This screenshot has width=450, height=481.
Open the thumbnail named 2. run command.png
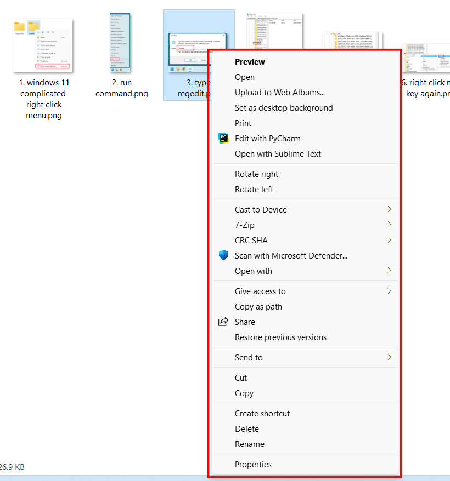120,41
